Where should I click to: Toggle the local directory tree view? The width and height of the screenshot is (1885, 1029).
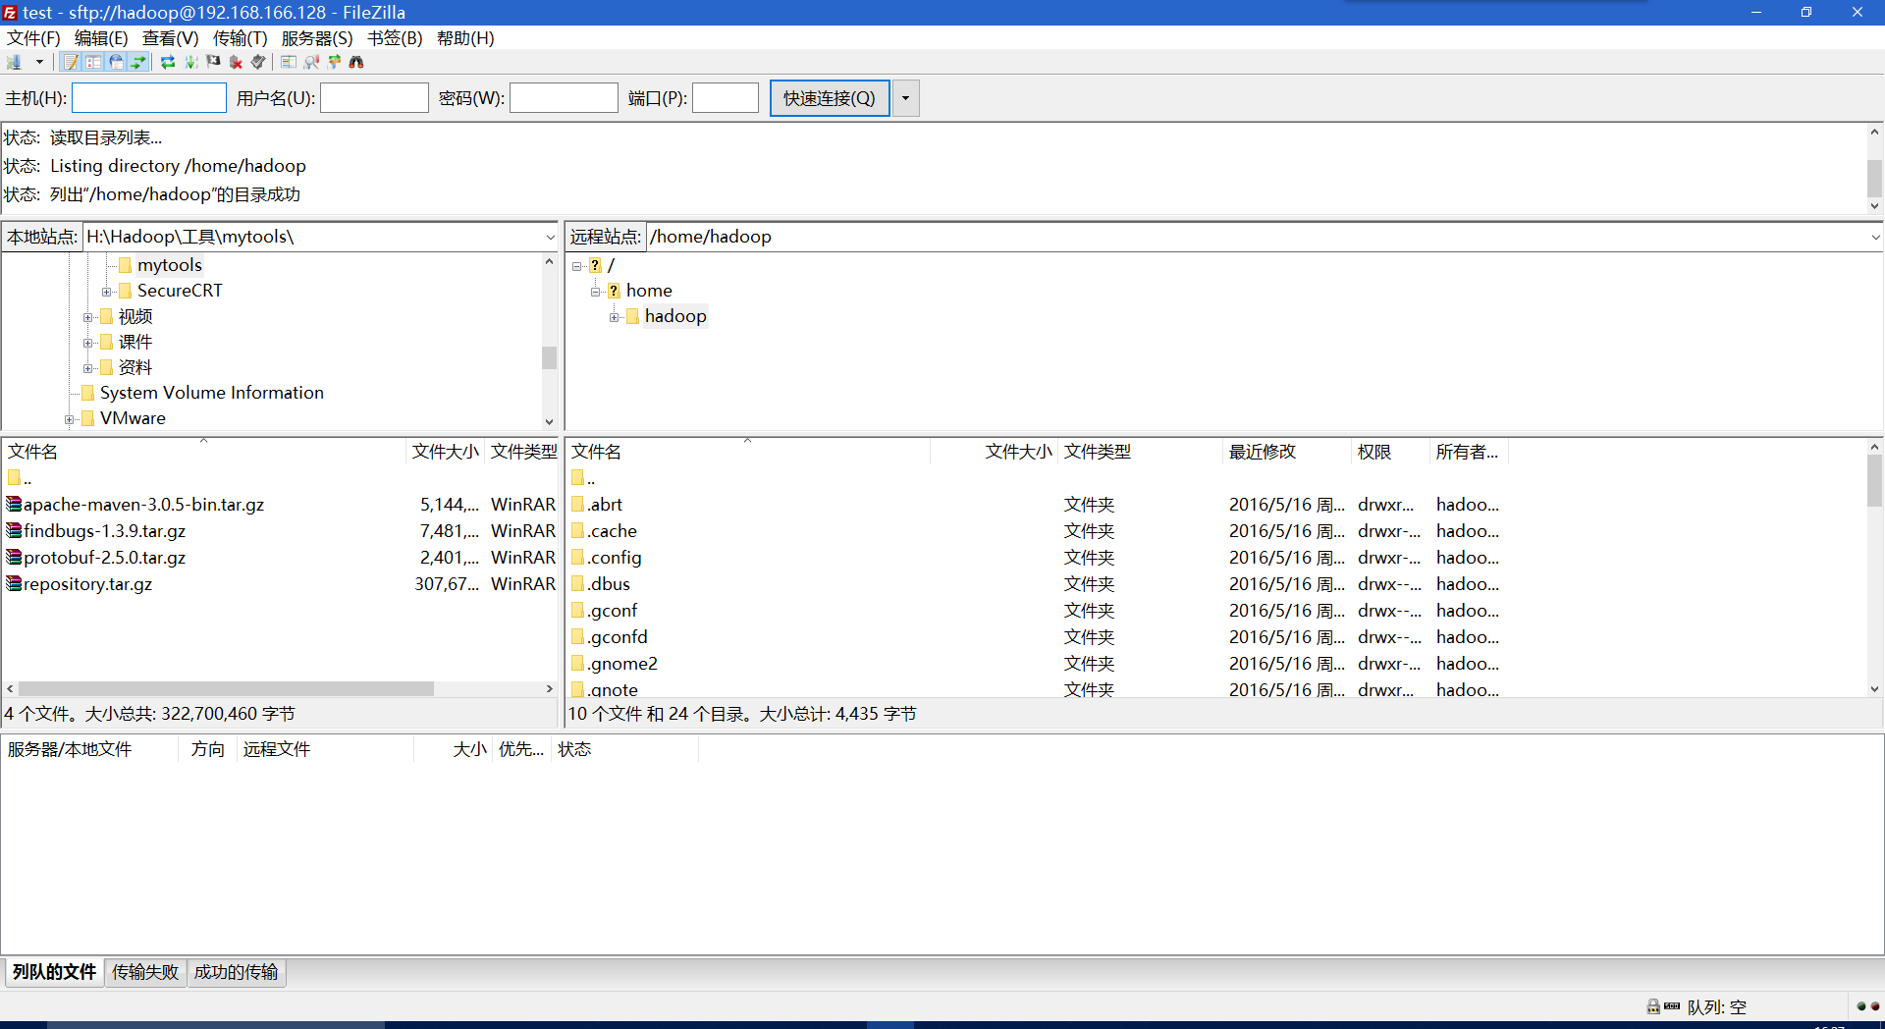pos(93,62)
